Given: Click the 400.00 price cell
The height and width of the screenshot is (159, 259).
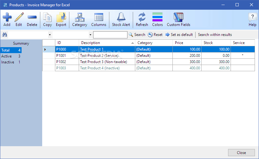Looking at the screenshot, I should [x=187, y=68].
